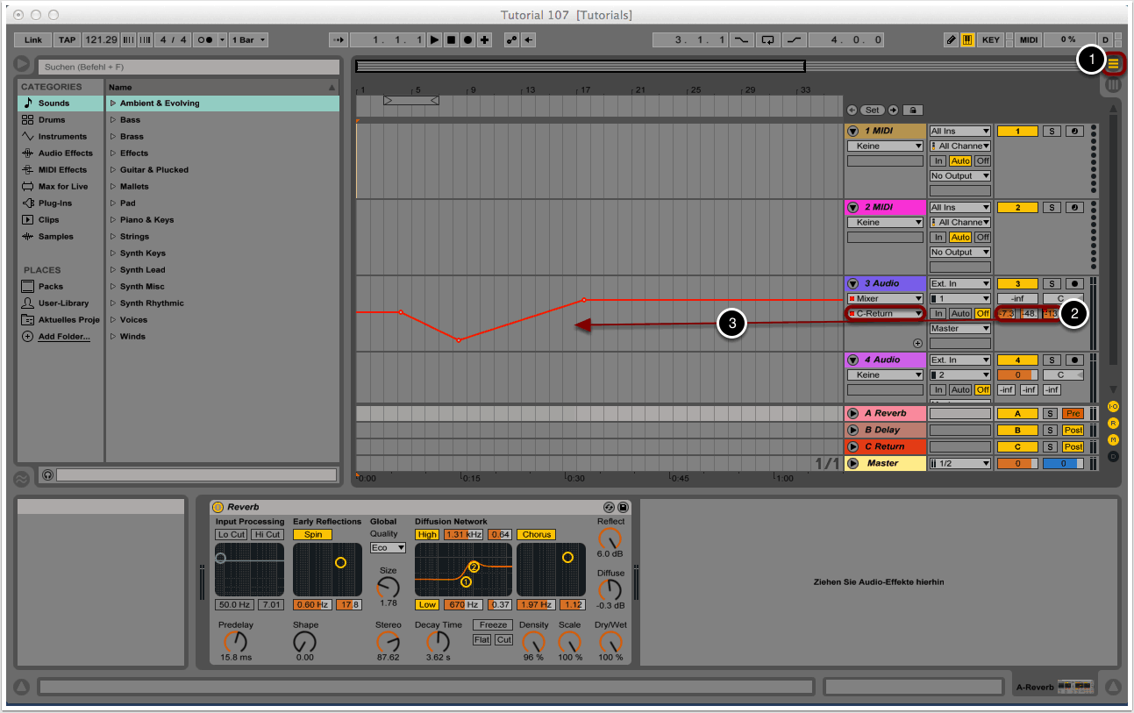Solo the 3 Audio track
The width and height of the screenshot is (1134, 713).
(x=1052, y=283)
